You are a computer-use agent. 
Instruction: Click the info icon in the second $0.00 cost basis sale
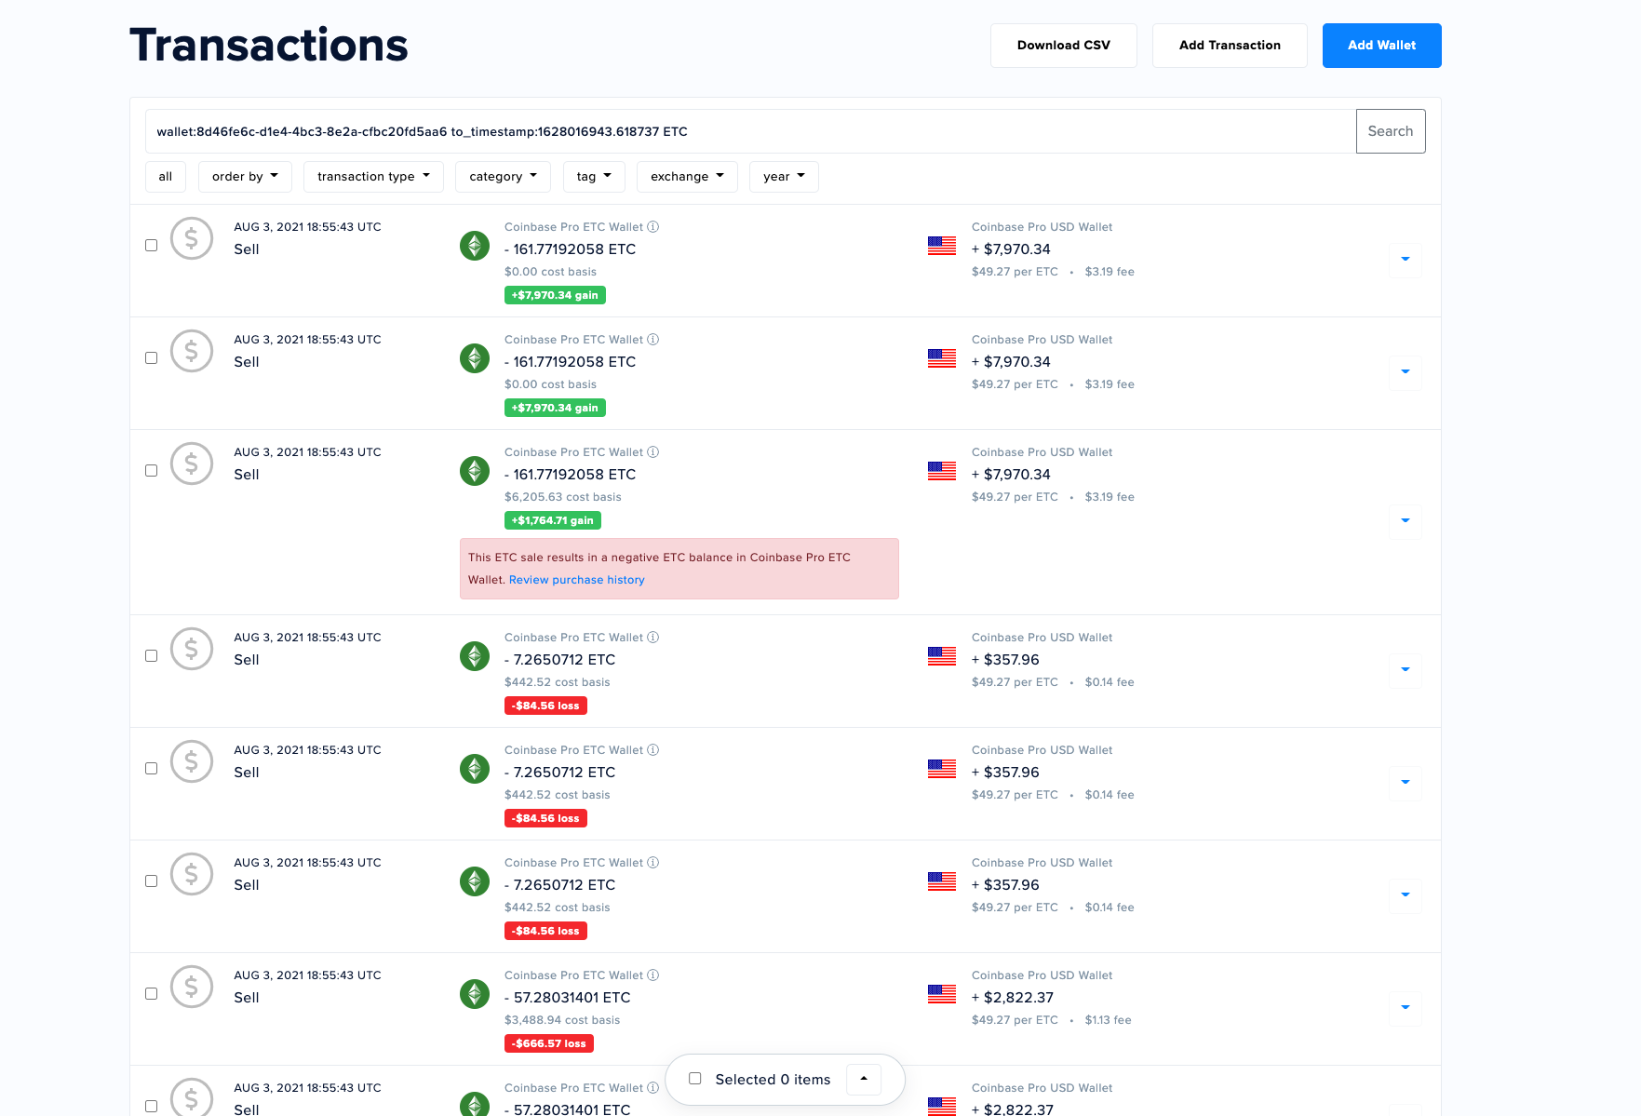point(653,340)
